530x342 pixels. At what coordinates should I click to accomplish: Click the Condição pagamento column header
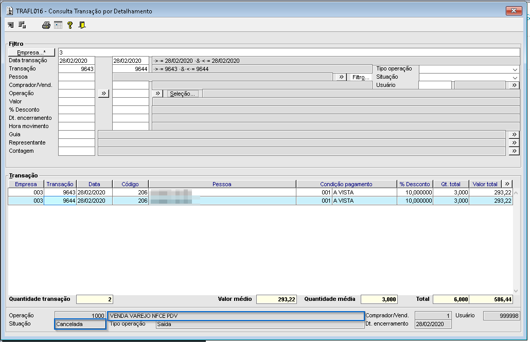346,184
